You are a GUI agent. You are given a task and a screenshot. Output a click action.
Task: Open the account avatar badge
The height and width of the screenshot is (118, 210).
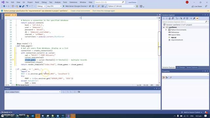(x=187, y=2)
